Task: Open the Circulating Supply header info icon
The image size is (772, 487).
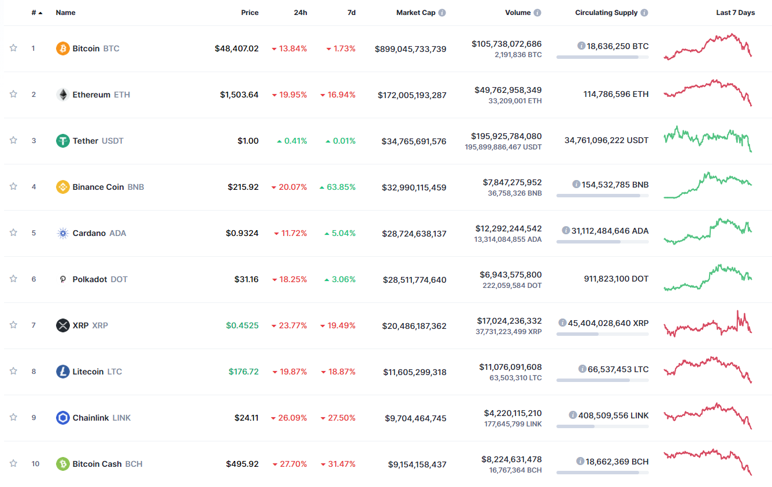Action: click(x=644, y=13)
